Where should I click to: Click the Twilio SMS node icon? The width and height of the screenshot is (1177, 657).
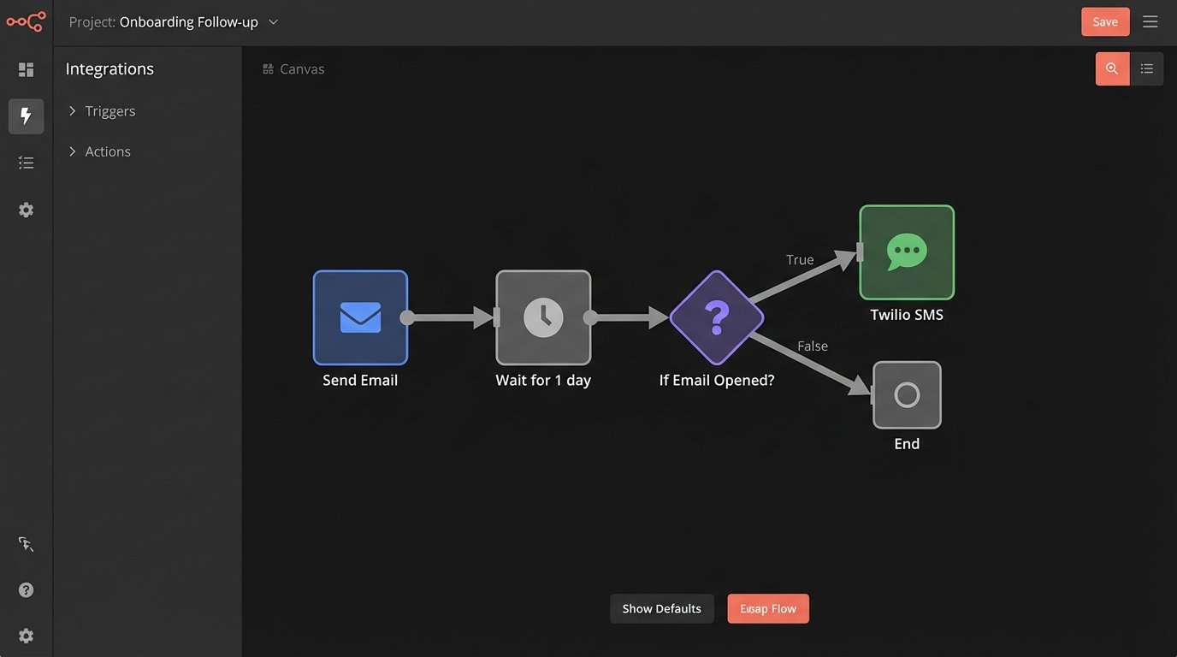point(906,252)
